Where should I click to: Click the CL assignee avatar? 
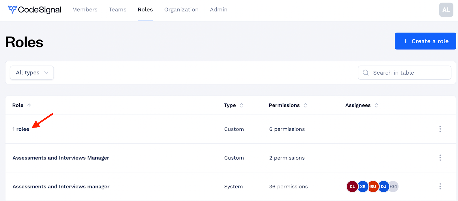point(352,186)
